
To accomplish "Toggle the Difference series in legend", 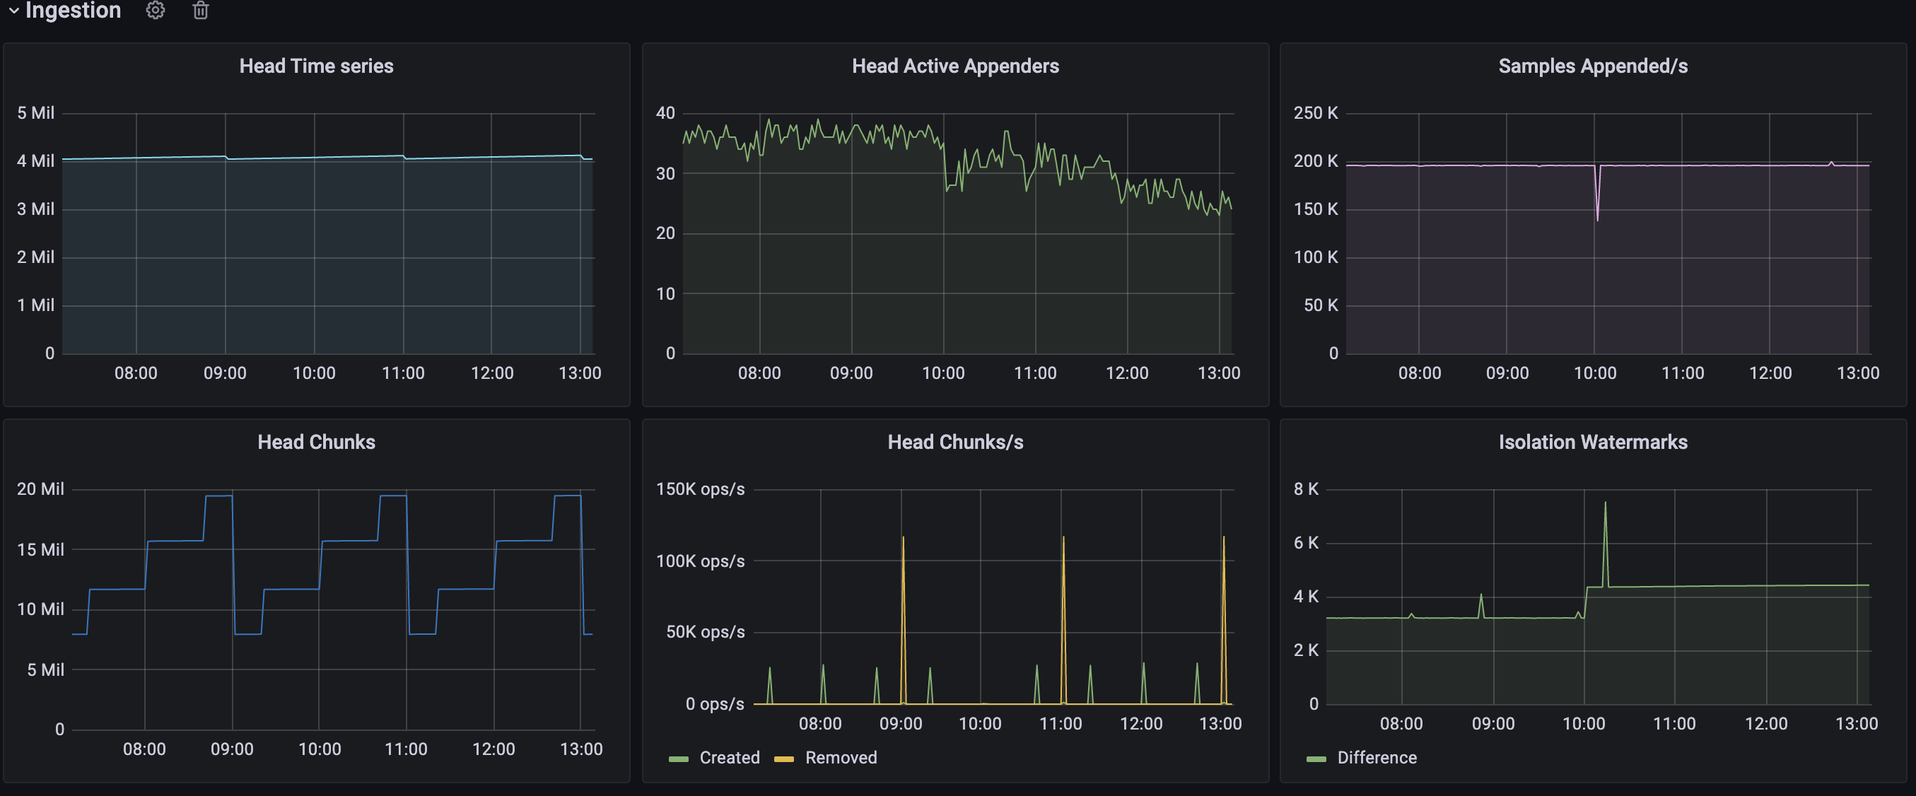I will coord(1376,757).
